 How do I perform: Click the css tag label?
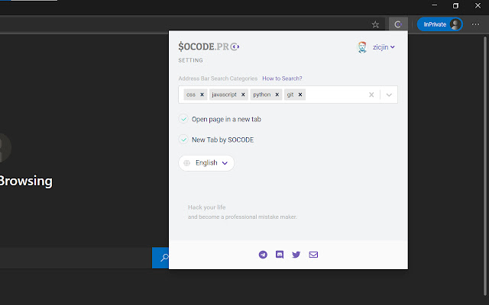point(191,95)
